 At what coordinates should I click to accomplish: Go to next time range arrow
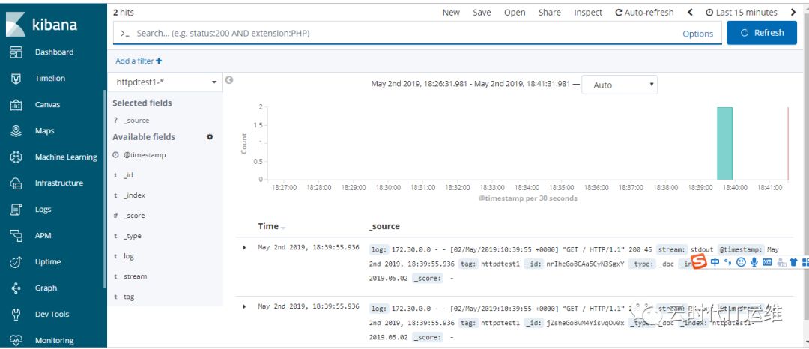click(x=793, y=13)
